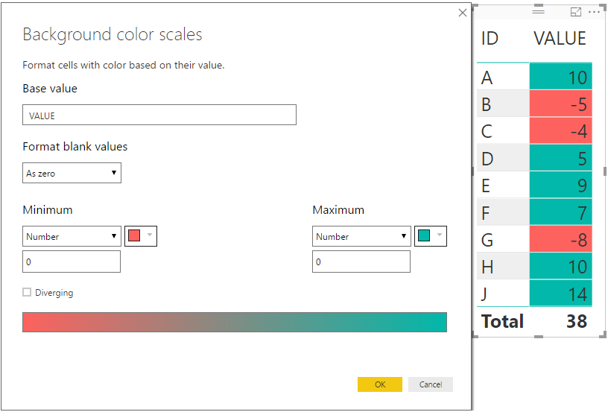608x412 pixels.
Task: Click the teal cell with value 7
Action: pos(561,212)
